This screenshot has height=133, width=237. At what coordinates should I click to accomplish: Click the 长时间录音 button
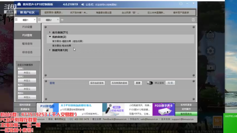pyautogui.click(x=186, y=105)
